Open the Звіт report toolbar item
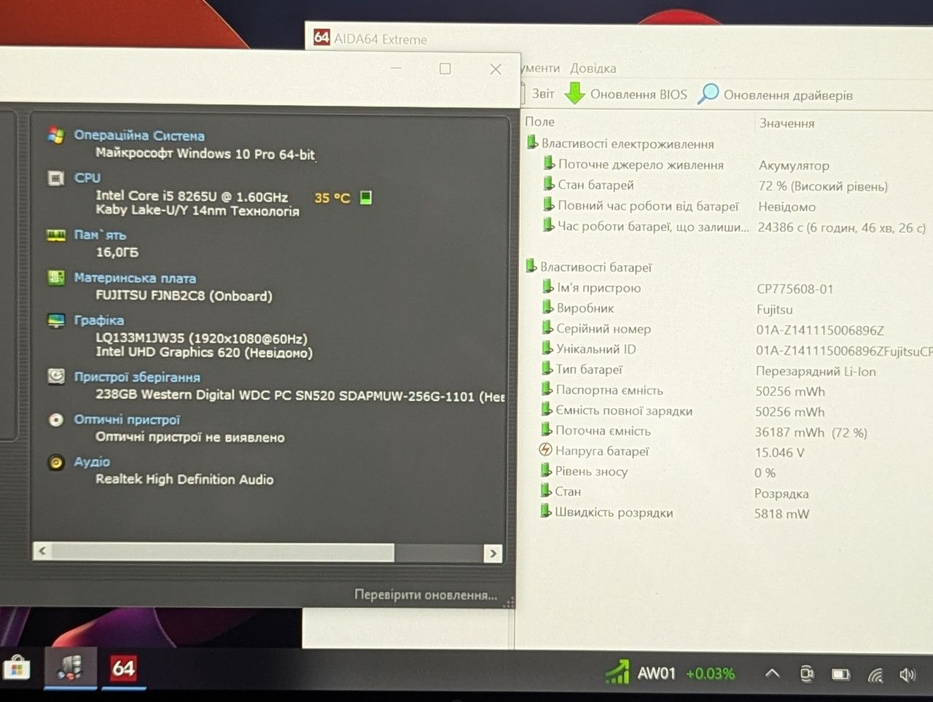The height and width of the screenshot is (702, 933). [x=542, y=93]
